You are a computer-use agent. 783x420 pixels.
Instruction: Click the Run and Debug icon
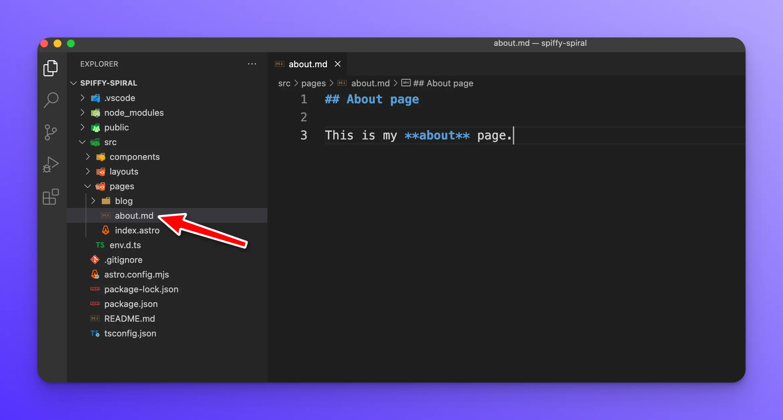[51, 167]
